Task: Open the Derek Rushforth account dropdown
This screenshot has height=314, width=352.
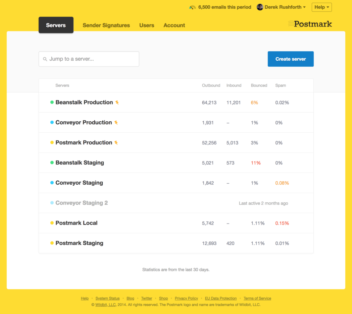Action: [281, 7]
